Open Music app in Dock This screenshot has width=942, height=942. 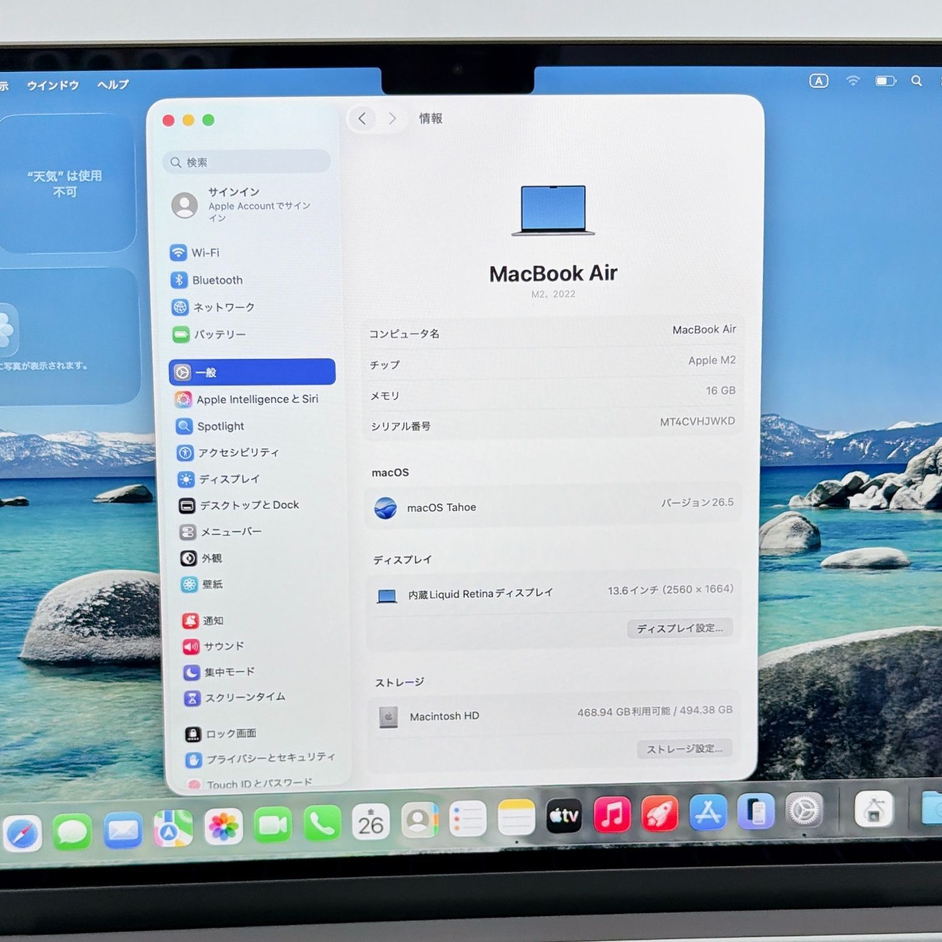tap(612, 814)
